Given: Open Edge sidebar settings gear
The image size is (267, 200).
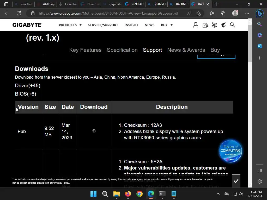Looking at the screenshot, I should [259, 182].
